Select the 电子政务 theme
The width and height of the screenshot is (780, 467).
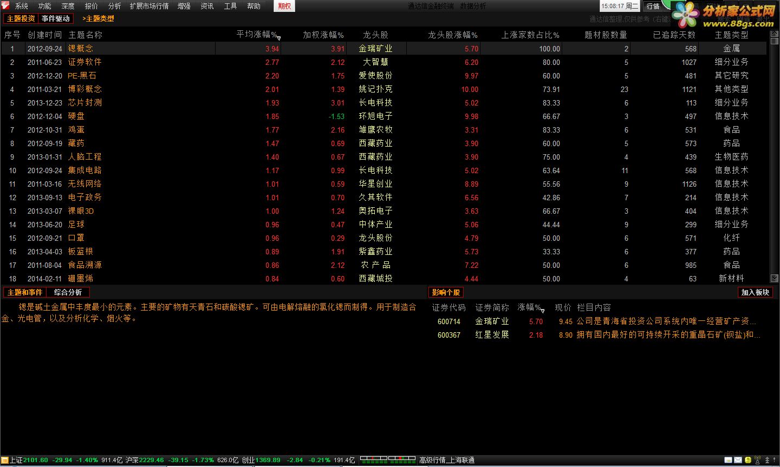tap(84, 198)
